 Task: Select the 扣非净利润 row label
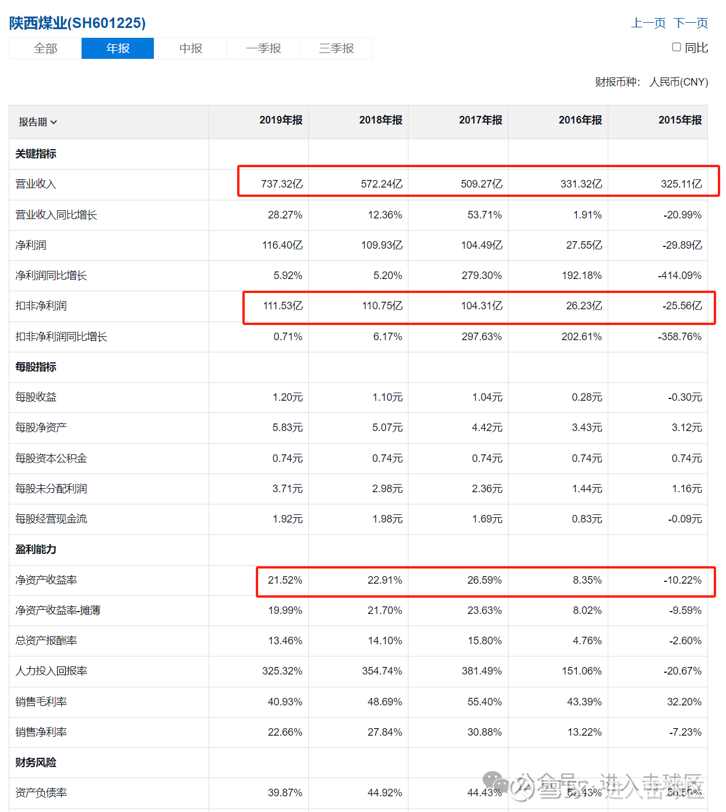pos(41,306)
